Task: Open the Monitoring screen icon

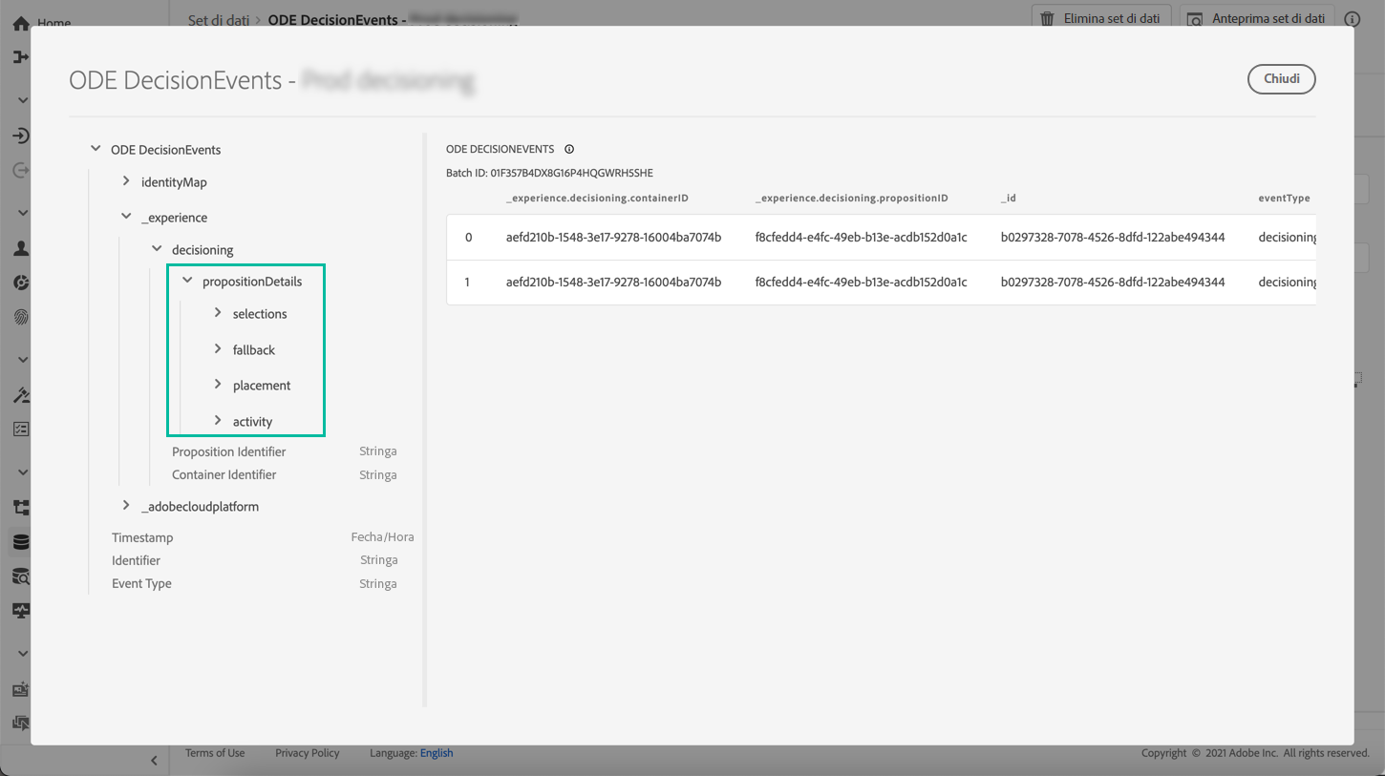Action: 21,611
